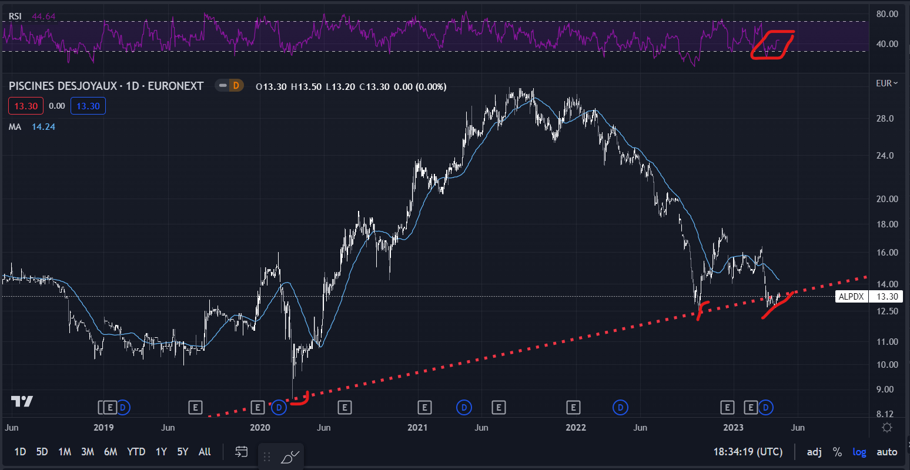
Task: Click the 0.00 (0.00%) change value
Action: [x=420, y=86]
